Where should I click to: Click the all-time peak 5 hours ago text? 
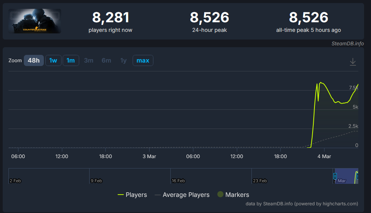(x=308, y=30)
